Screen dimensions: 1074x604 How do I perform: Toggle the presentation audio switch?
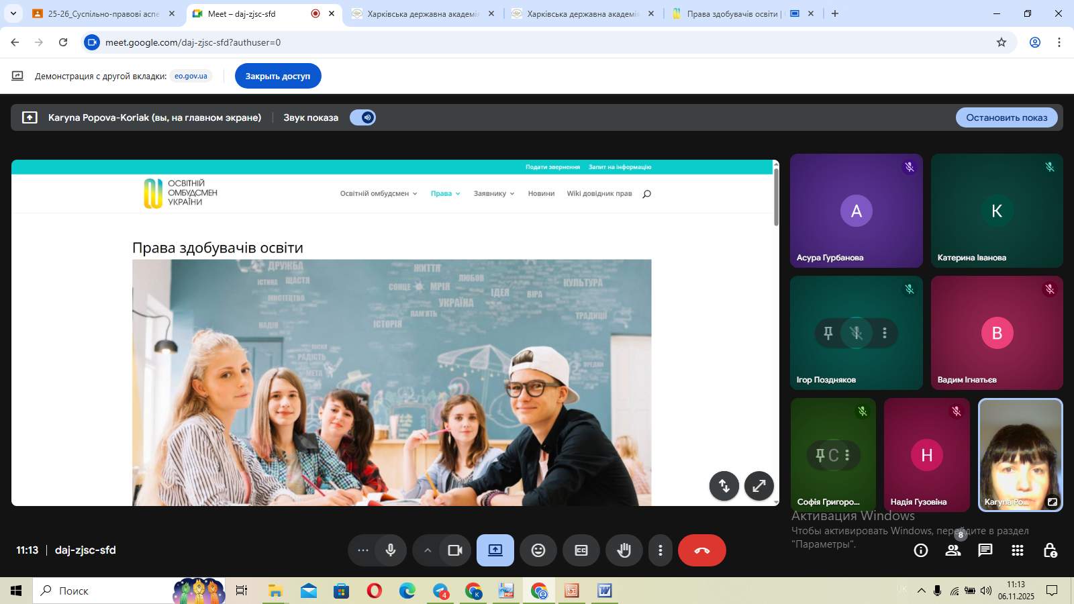(362, 117)
